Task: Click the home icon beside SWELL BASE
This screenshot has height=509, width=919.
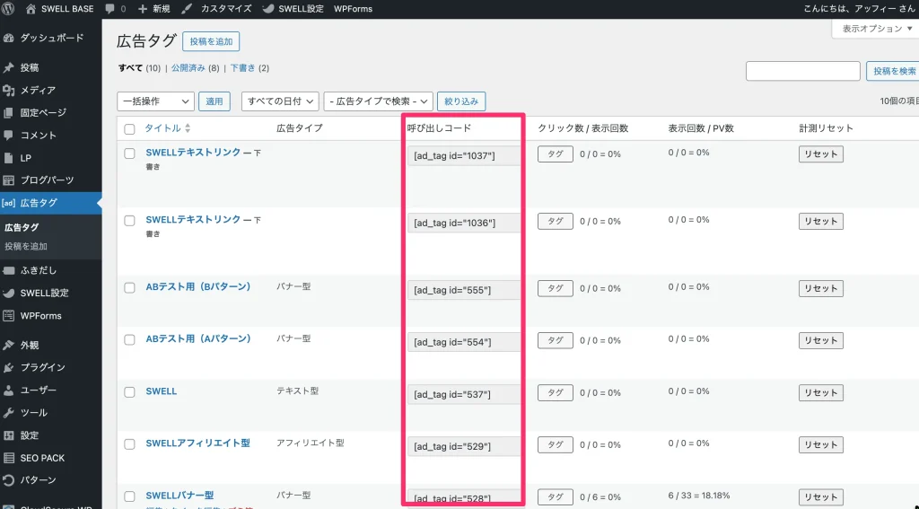Action: click(31, 9)
